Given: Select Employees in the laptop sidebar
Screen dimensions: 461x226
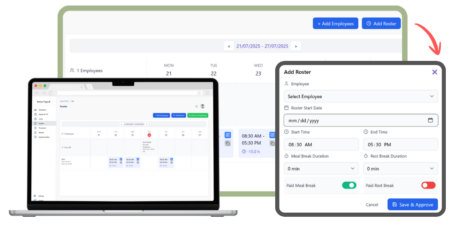Looking at the screenshot, I should click(x=42, y=110).
